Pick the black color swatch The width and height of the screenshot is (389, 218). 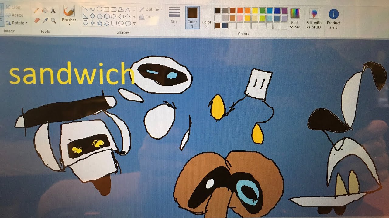(x=218, y=11)
